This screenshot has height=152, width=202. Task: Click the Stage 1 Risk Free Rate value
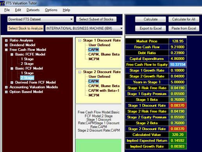click(x=178, y=88)
